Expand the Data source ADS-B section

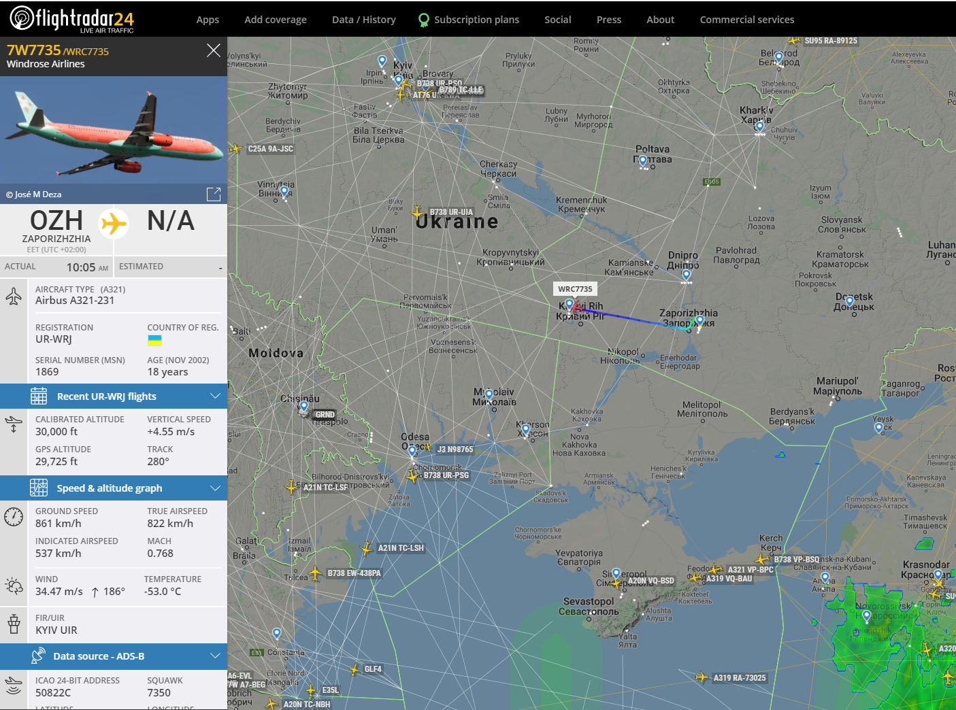click(x=114, y=656)
